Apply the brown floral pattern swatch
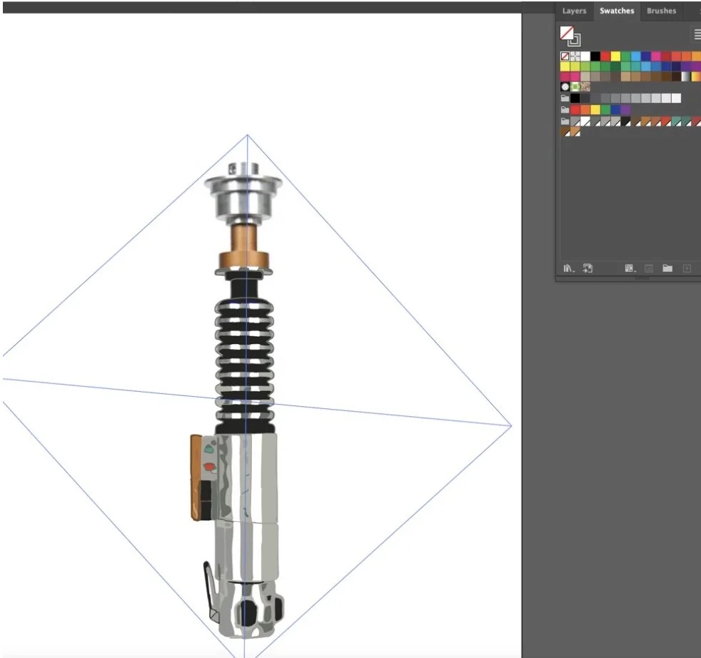Screen dimensions: 701x658 click(x=585, y=87)
